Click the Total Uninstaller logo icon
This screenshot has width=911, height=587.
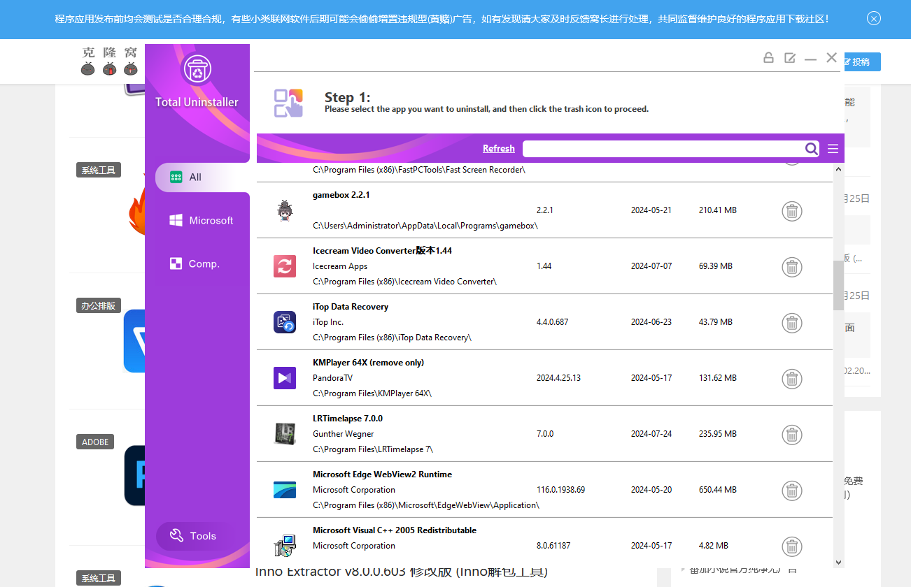197,71
